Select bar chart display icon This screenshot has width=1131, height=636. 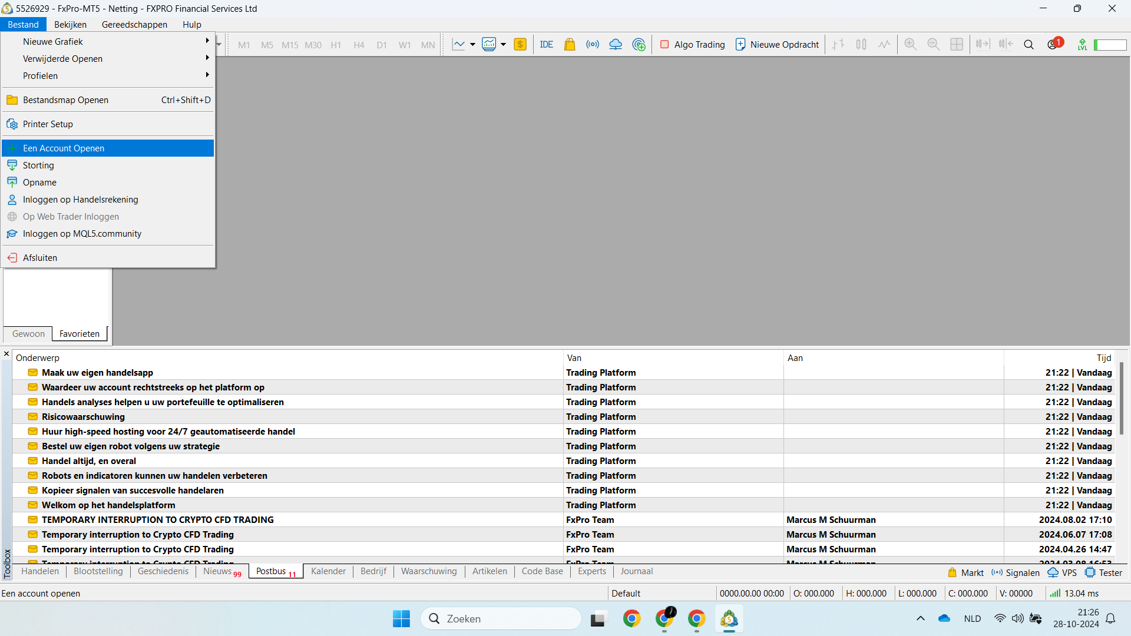pos(838,44)
